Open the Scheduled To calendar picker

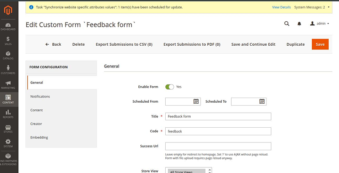(262, 101)
